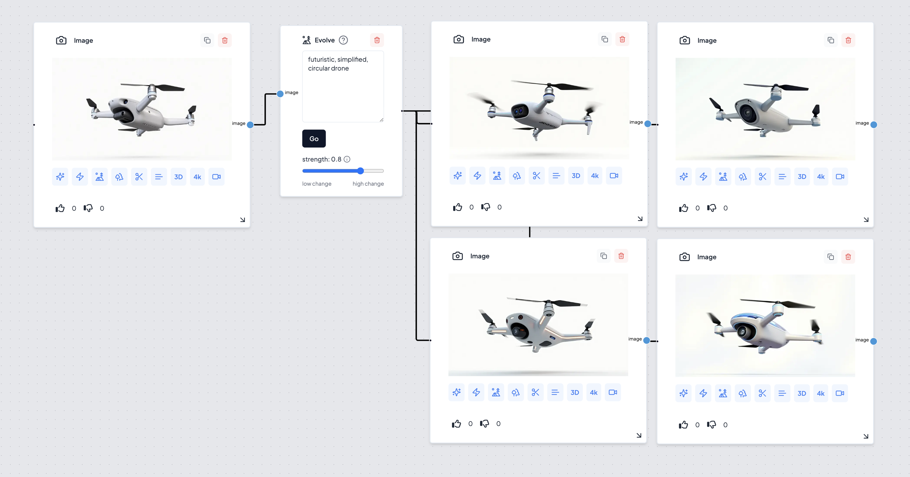Click lightning bolt icon on top-right image card
Screen dimensions: 910x477
703,177
